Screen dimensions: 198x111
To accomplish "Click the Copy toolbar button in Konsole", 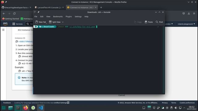I will 138,22.
